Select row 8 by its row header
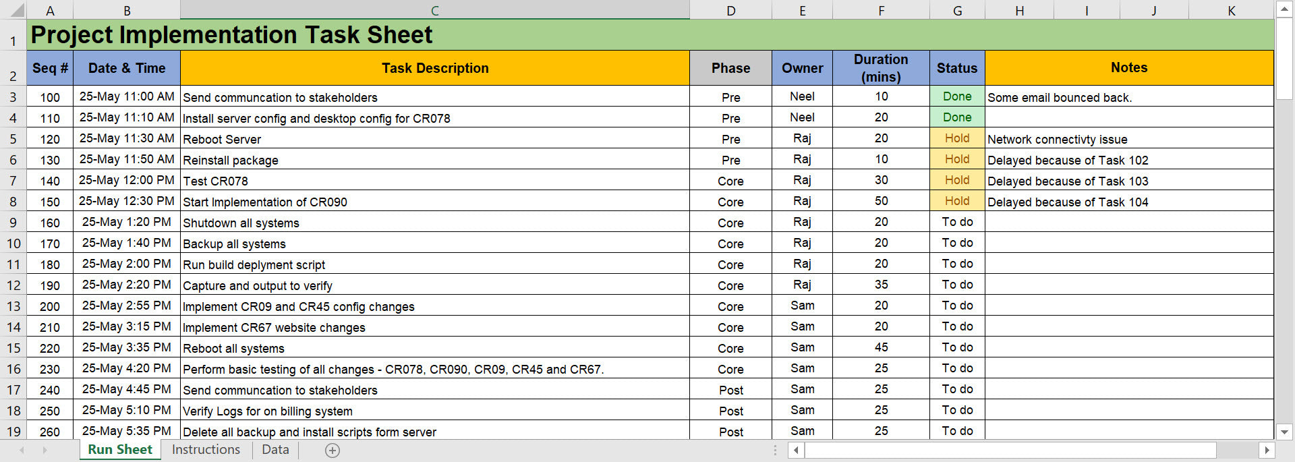Viewport: 1295px width, 462px height. [13, 202]
